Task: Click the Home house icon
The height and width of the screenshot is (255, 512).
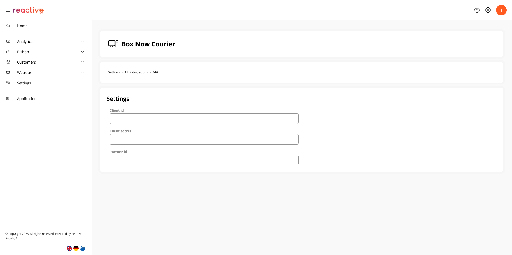Action: [x=8, y=26]
